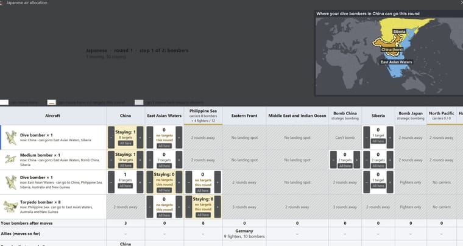Remove China-based dive bomber from East Asian Waters
This screenshot has width=463, height=246.
150,138
